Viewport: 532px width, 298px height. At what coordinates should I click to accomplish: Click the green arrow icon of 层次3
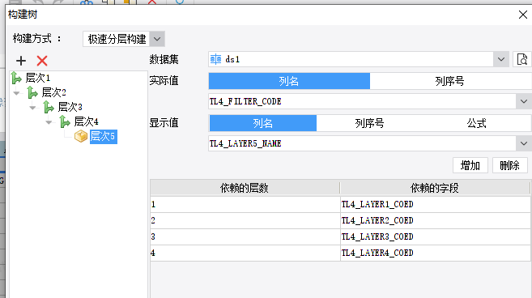(49, 107)
